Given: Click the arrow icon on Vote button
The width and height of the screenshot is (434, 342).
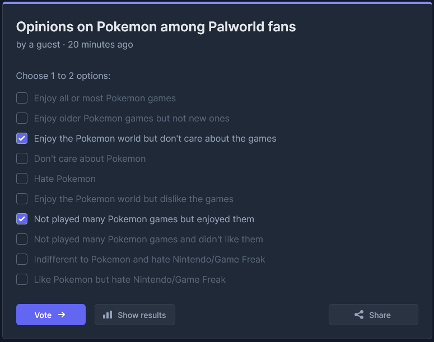Looking at the screenshot, I should (62, 315).
